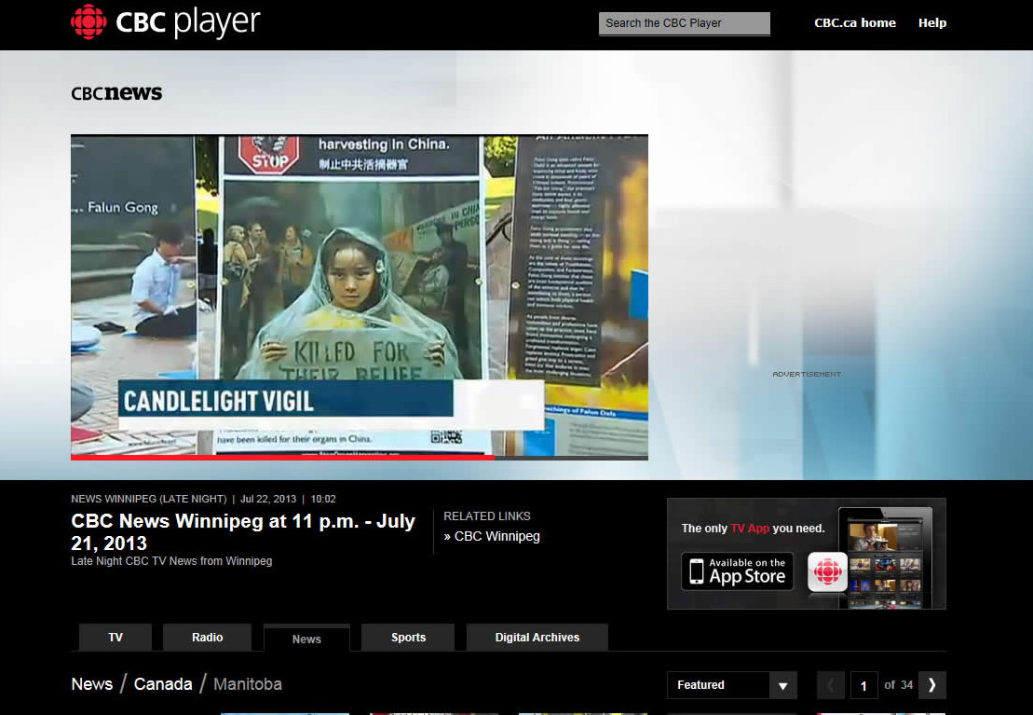1033x715 pixels.
Task: Click the CBC gem logo in header
Action: 88,22
